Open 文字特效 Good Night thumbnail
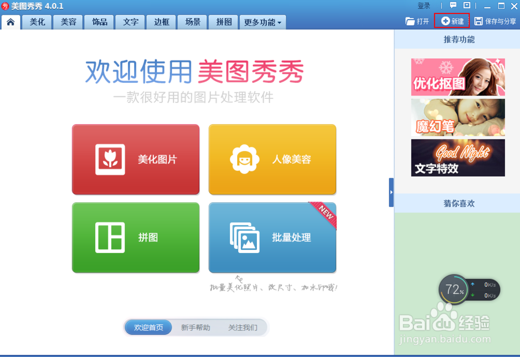The image size is (520, 357). click(x=458, y=158)
